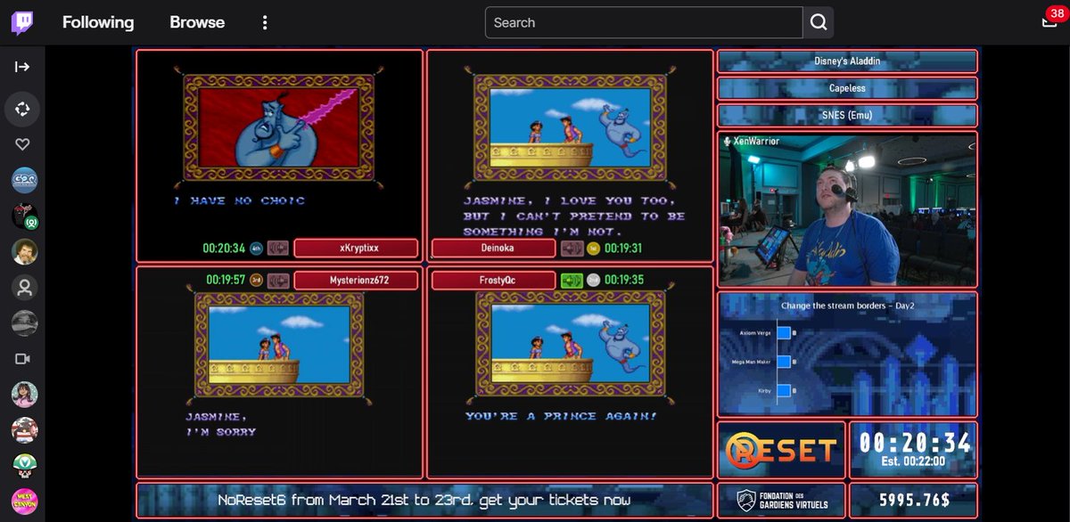Open the blue GDQ-style channel avatar
1070x522 pixels.
24,181
